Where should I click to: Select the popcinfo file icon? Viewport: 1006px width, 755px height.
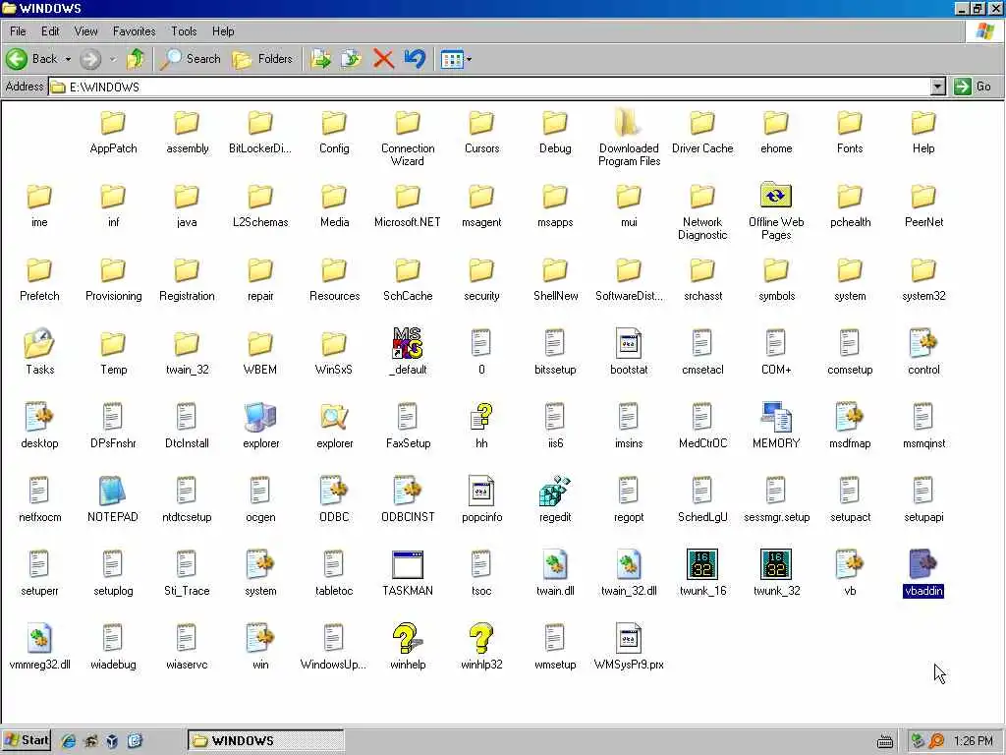[x=481, y=492]
